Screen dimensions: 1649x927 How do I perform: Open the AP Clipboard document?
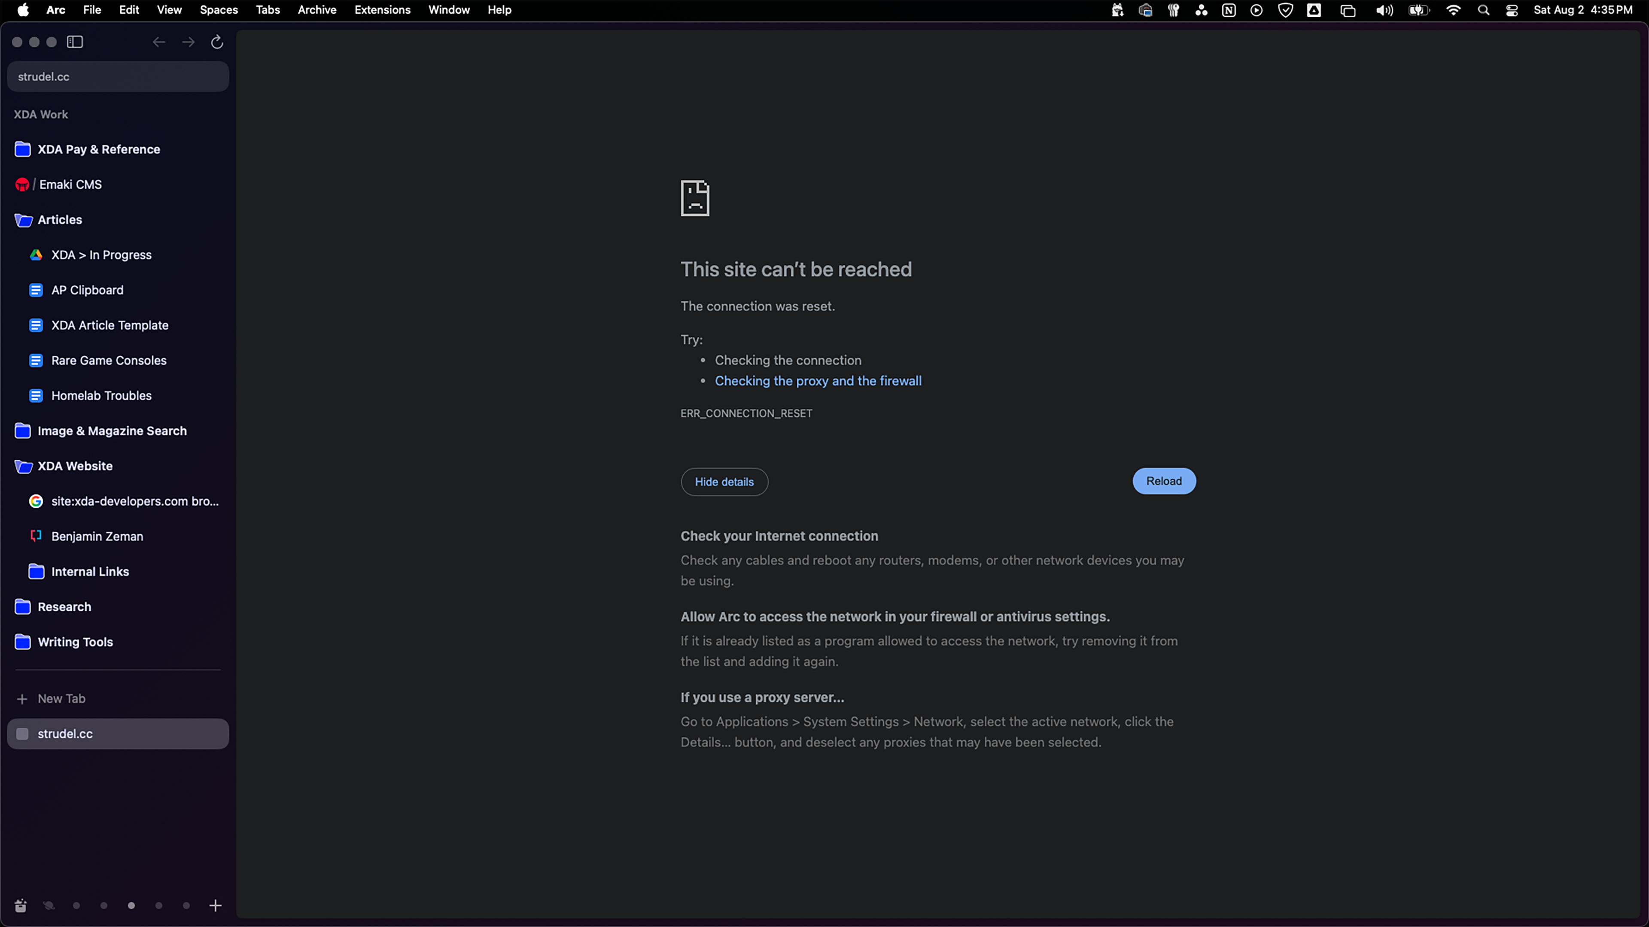(x=118, y=290)
